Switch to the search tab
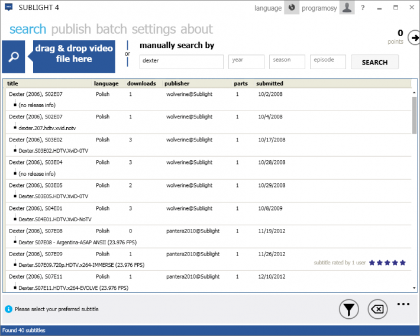 (x=28, y=29)
